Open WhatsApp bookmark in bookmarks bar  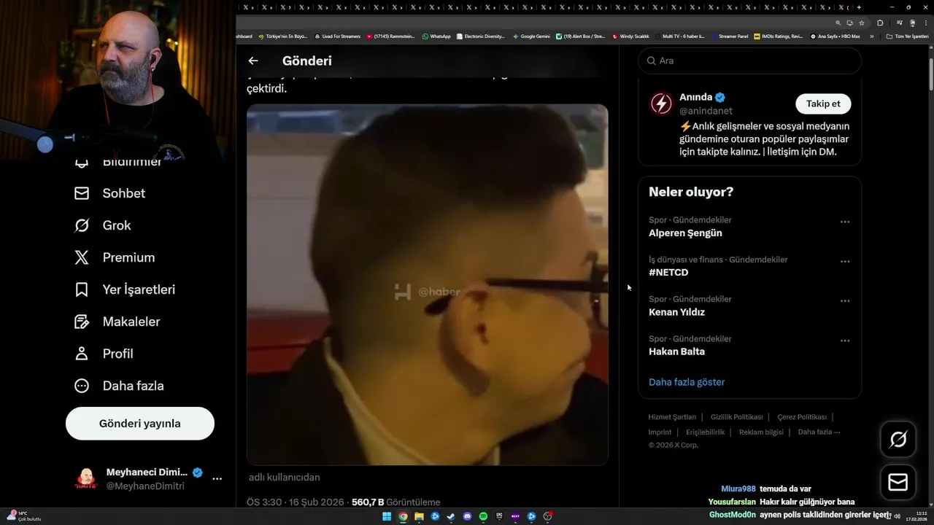(x=436, y=36)
